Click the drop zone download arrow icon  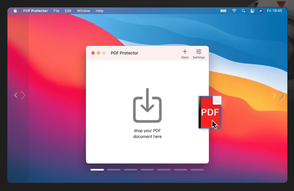(x=147, y=106)
